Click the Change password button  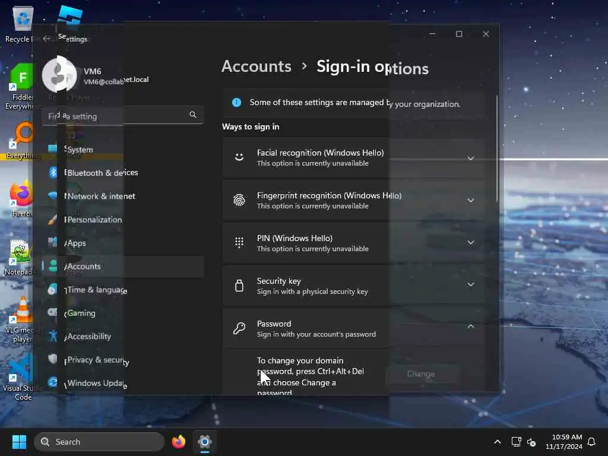[421, 374]
